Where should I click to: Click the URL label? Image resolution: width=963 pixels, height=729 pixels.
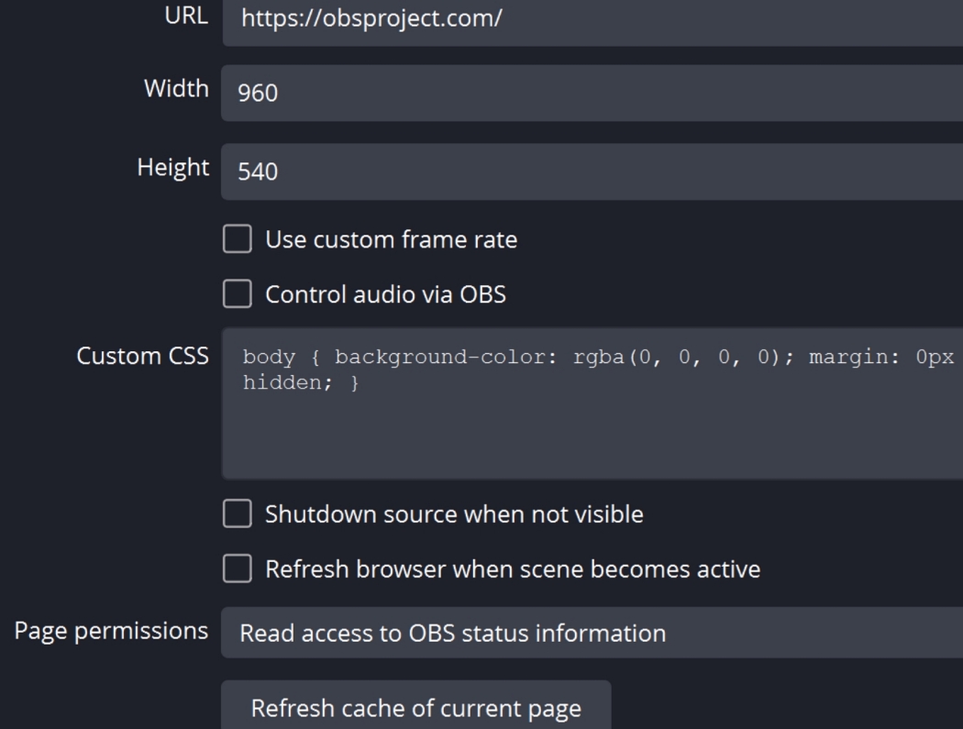(x=186, y=16)
